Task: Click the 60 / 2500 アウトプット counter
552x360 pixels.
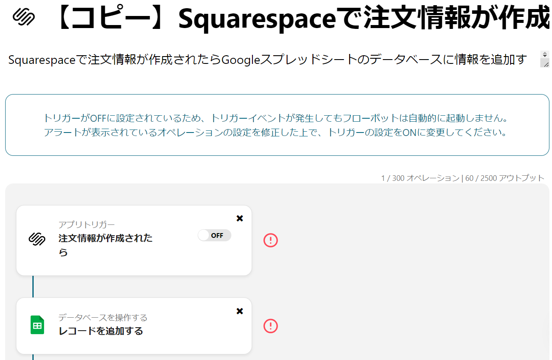Action: [x=505, y=178]
